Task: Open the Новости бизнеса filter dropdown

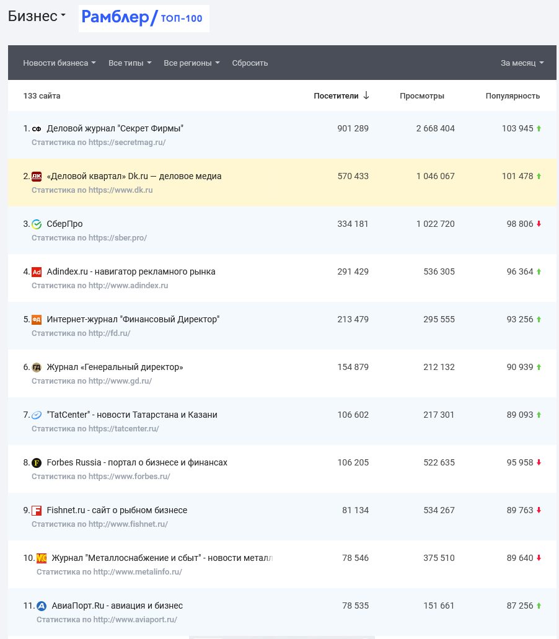Action: 59,63
